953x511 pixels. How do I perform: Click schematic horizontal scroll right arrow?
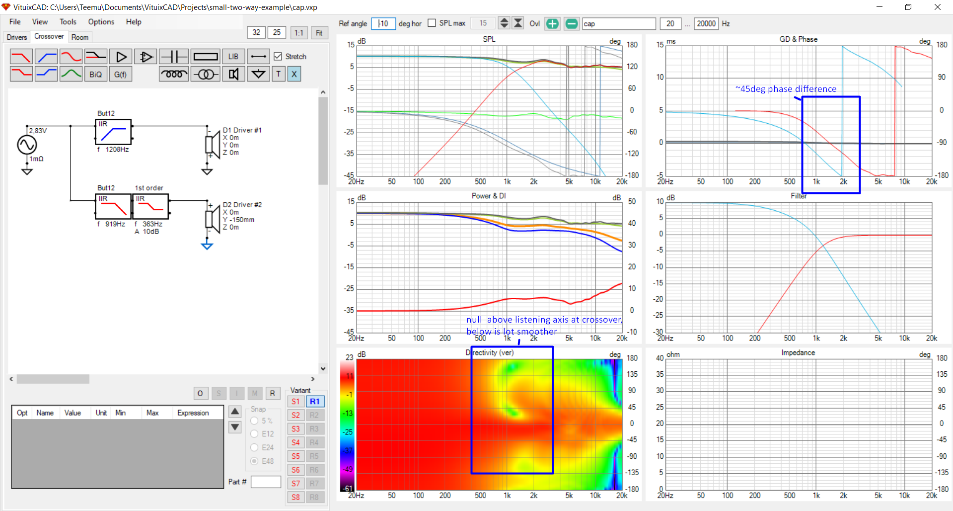tap(313, 379)
